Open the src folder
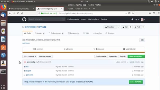Viewport: 160px width, 90px height. [x=27, y=67]
